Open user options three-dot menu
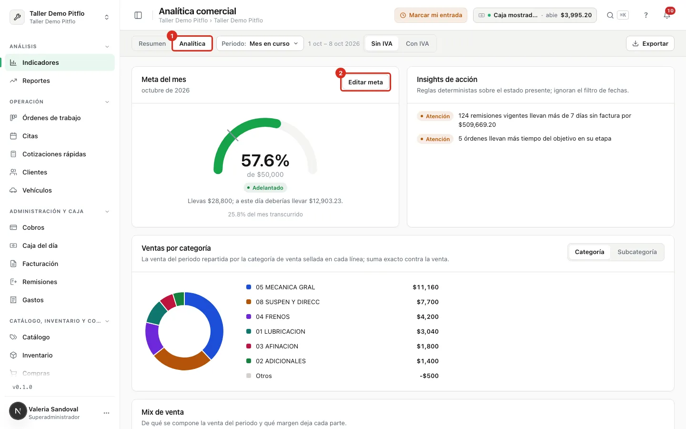The image size is (686, 429). click(x=106, y=413)
